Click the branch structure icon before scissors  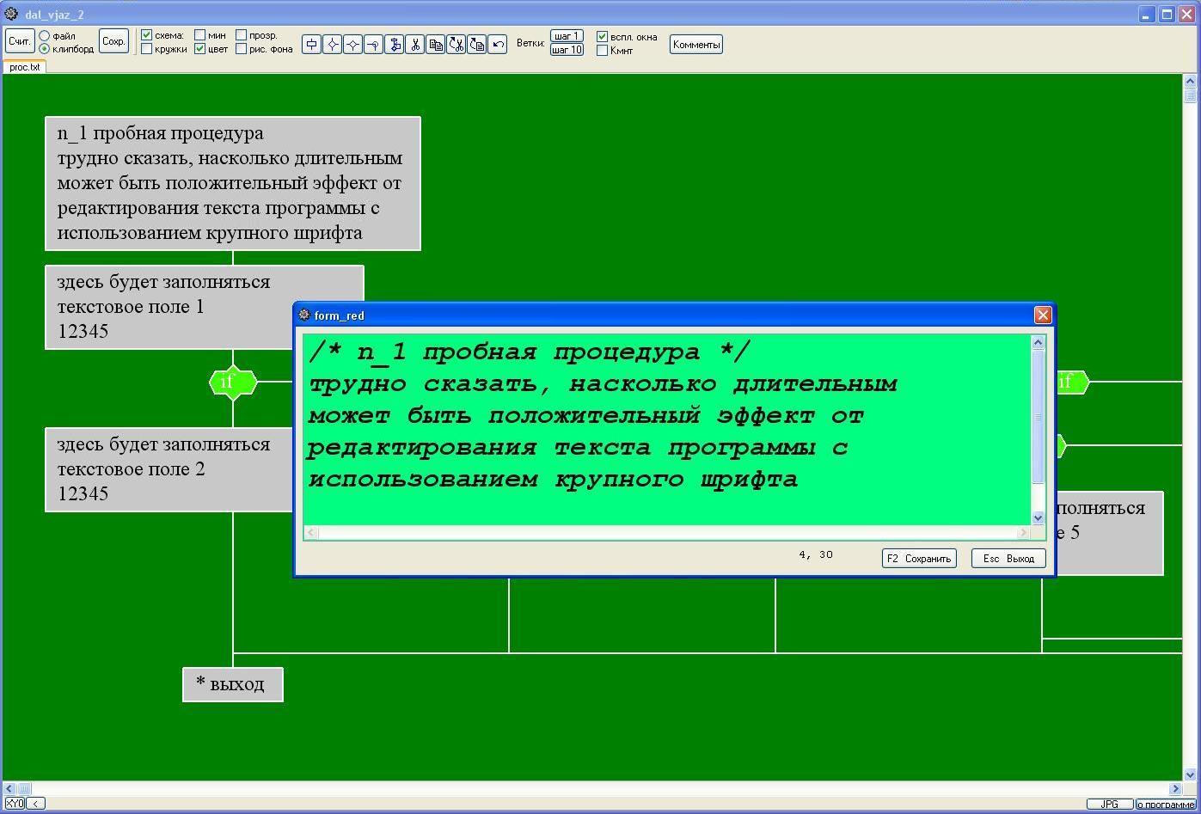[x=394, y=44]
